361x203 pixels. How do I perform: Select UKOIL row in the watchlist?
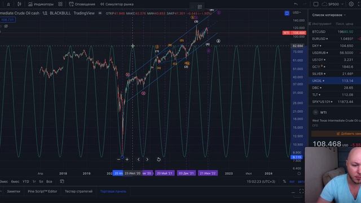334,81
